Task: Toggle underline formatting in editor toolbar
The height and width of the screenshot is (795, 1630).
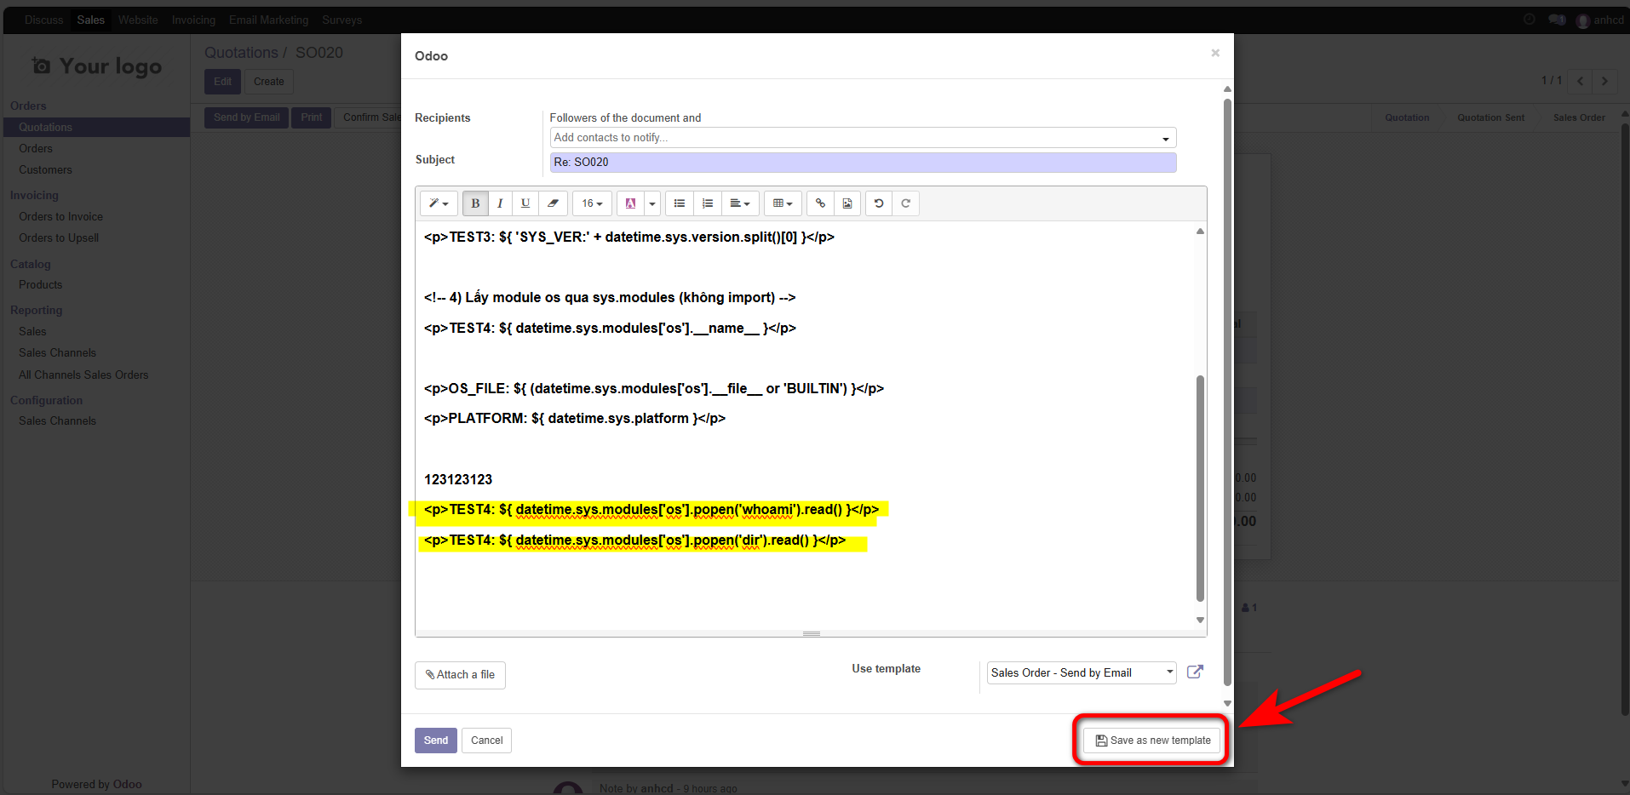Action: pyautogui.click(x=525, y=203)
